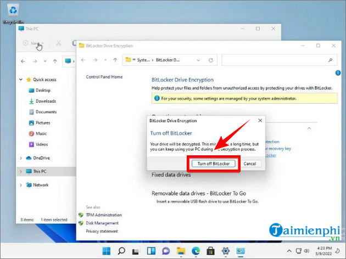Select Documents in Quick access
Image resolution: width=346 pixels, height=259 pixels.
tap(46, 112)
